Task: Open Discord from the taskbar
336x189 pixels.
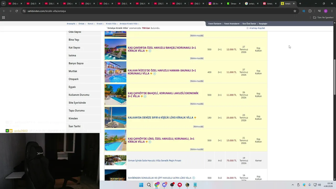Action: click(165, 185)
